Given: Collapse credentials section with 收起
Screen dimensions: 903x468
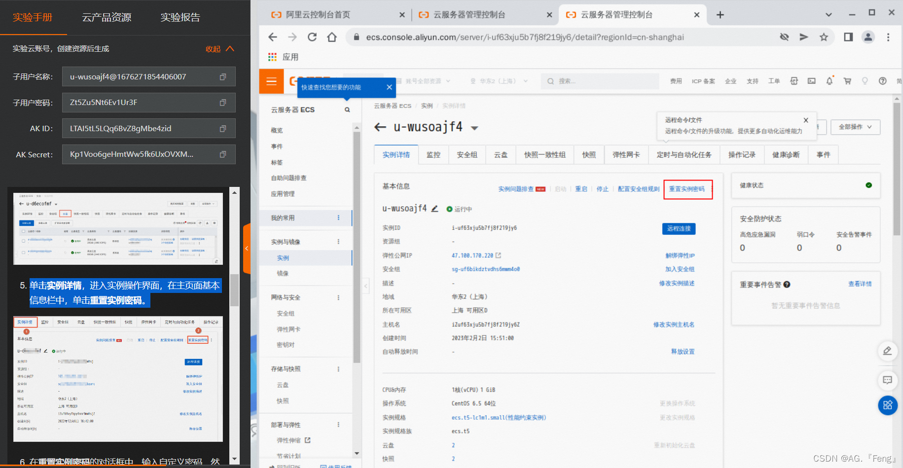Looking at the screenshot, I should tap(219, 49).
